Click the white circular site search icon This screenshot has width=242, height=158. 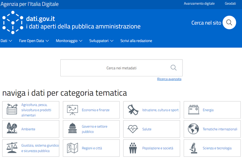click(x=230, y=23)
